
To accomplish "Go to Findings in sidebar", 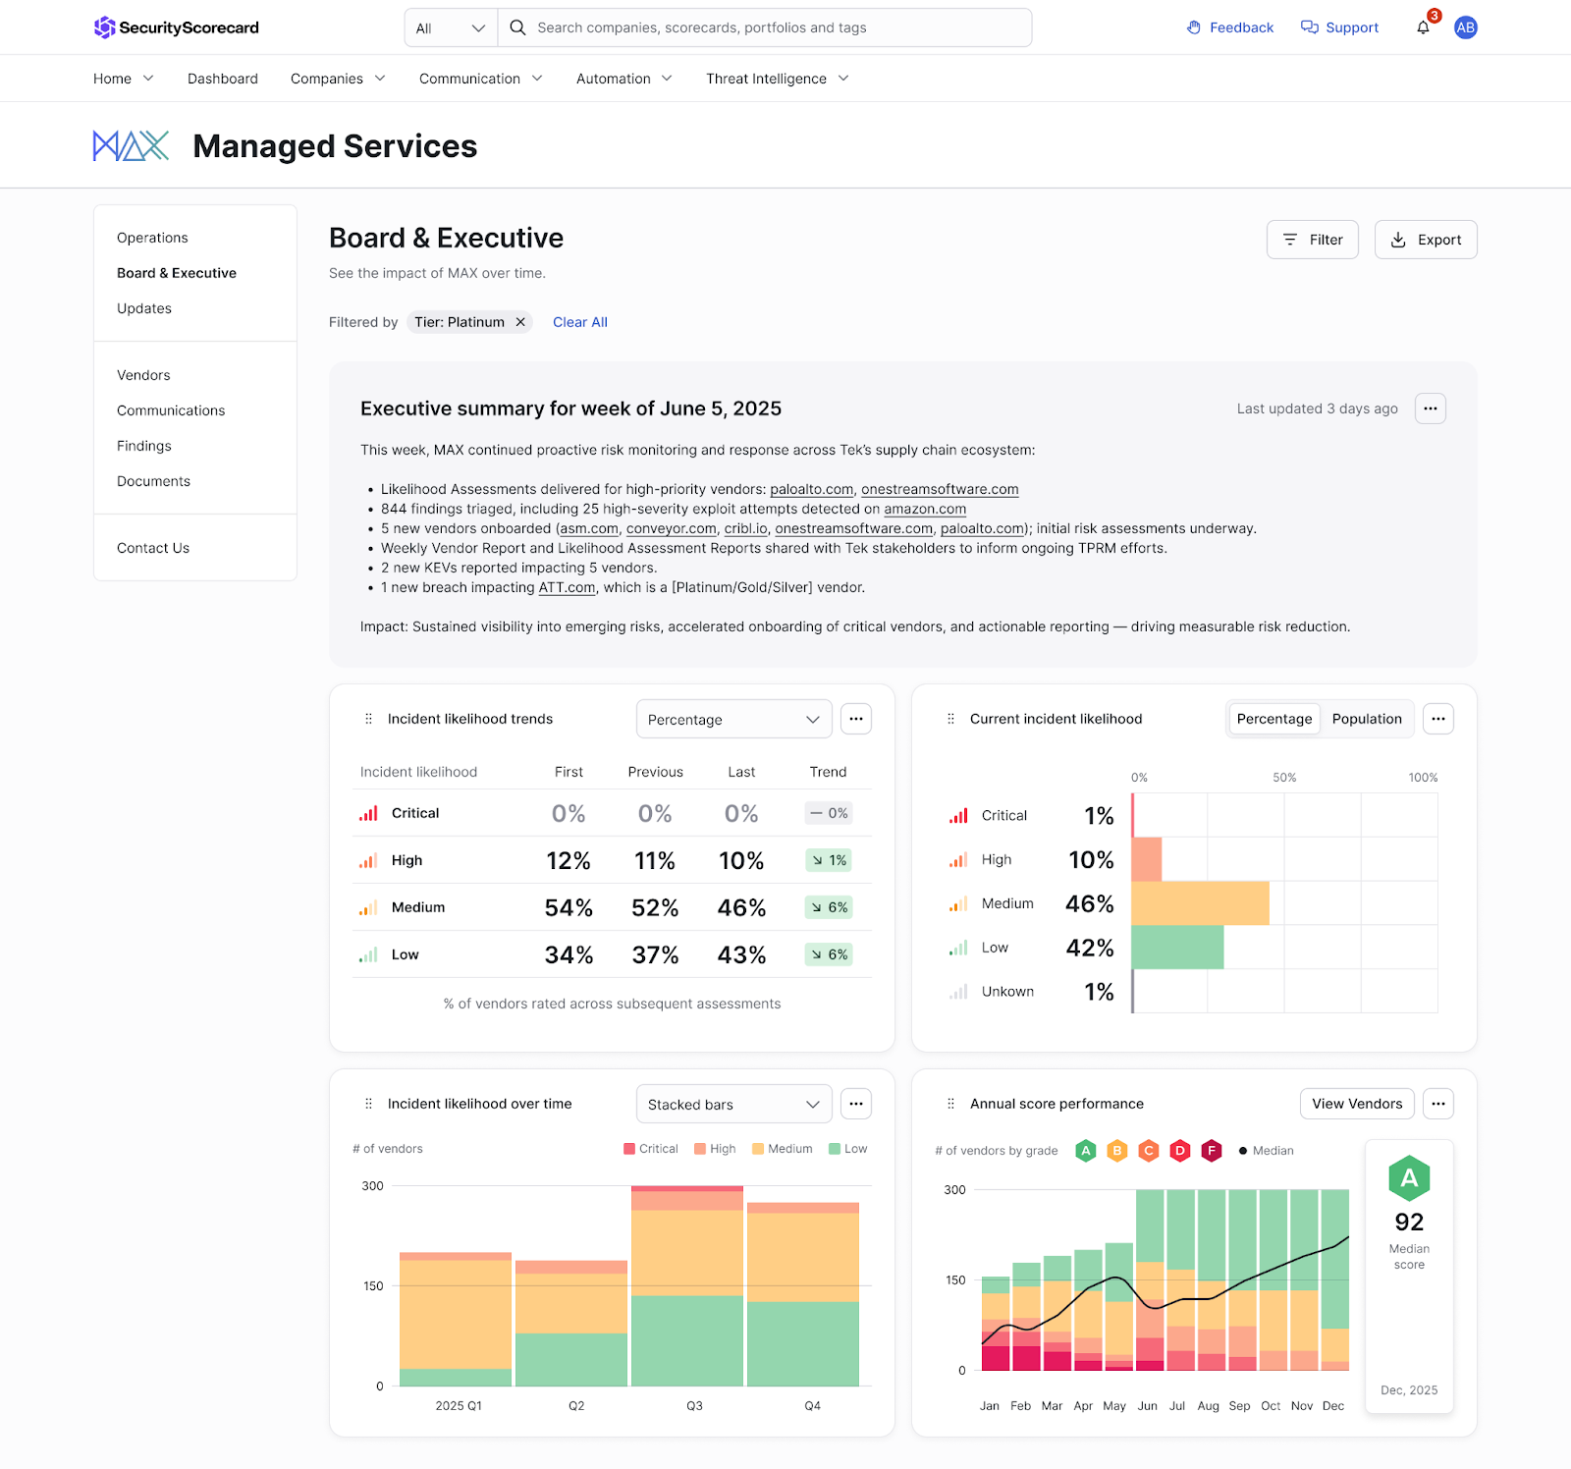I will pyautogui.click(x=144, y=446).
